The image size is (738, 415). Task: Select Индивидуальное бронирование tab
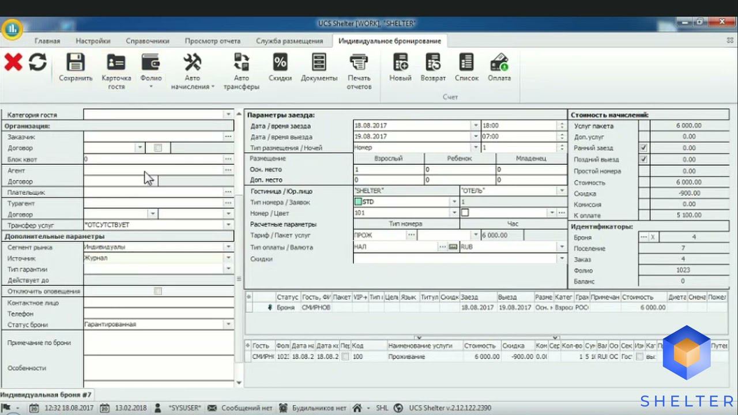tap(390, 41)
